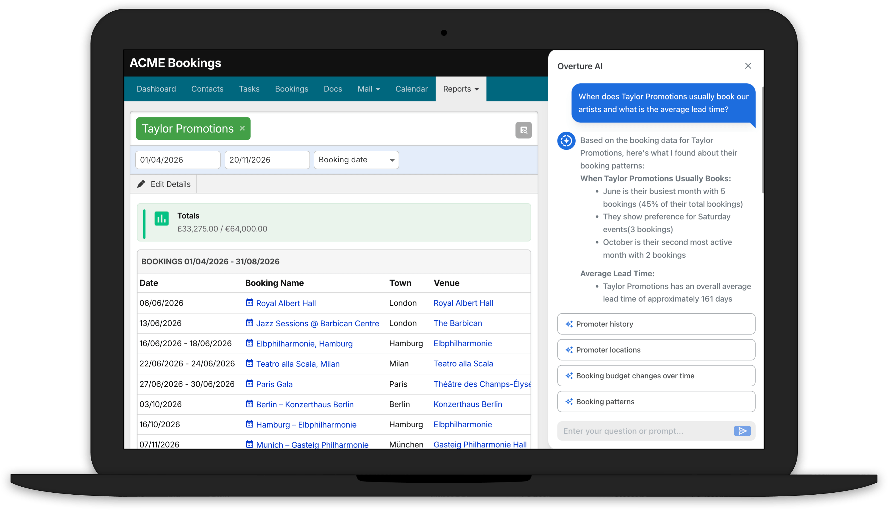Click the report search icon above the totals

pyautogui.click(x=523, y=130)
